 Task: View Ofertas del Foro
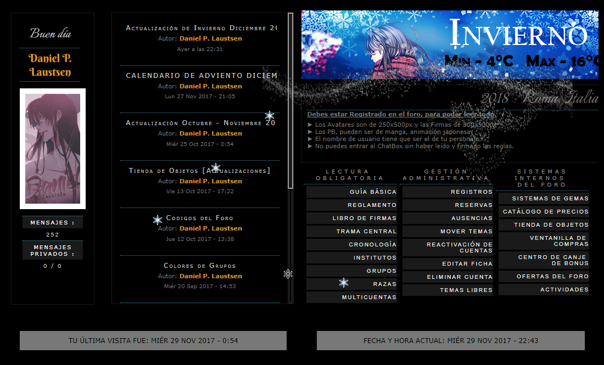[544, 276]
